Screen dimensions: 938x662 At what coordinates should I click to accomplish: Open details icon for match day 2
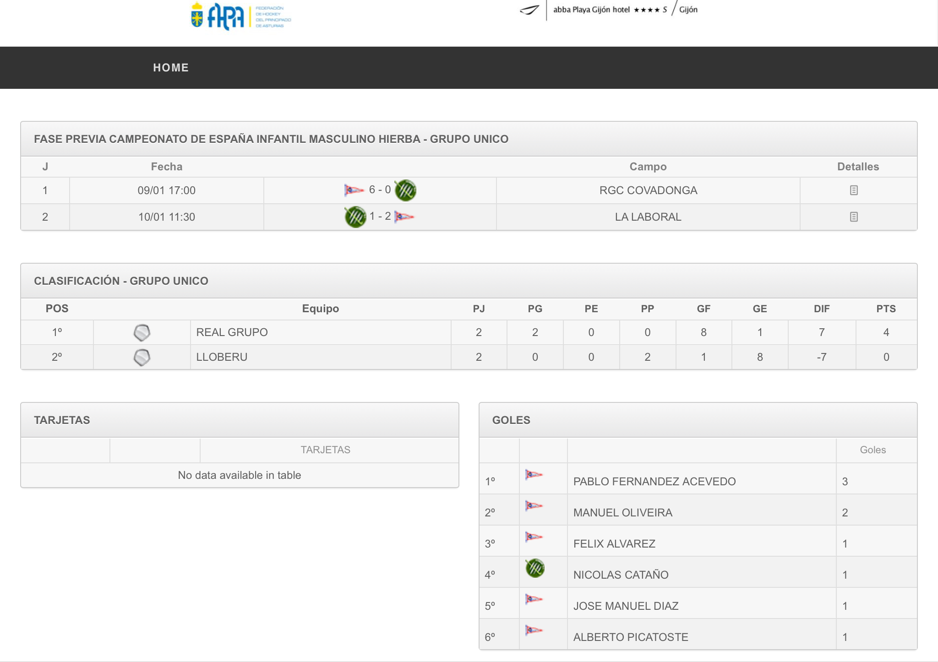pyautogui.click(x=854, y=217)
